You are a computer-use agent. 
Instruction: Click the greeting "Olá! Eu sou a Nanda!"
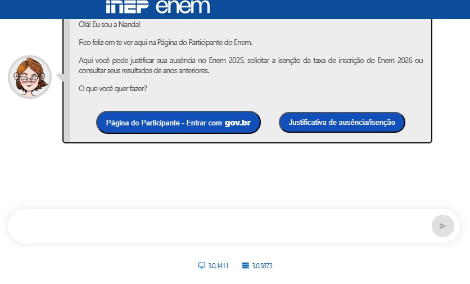(110, 25)
